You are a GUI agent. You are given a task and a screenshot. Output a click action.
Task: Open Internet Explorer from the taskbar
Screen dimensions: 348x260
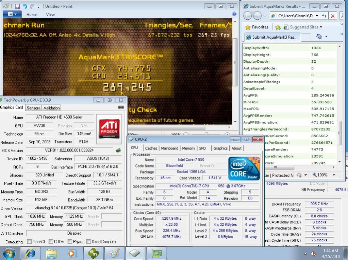click(x=30, y=253)
